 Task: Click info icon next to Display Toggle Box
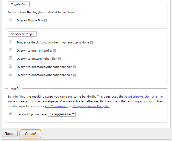click(x=46, y=21)
